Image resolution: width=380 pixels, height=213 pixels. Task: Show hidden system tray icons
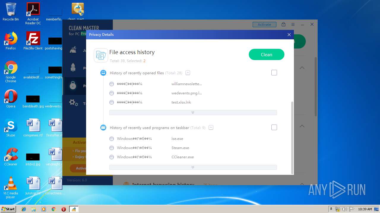(331, 209)
